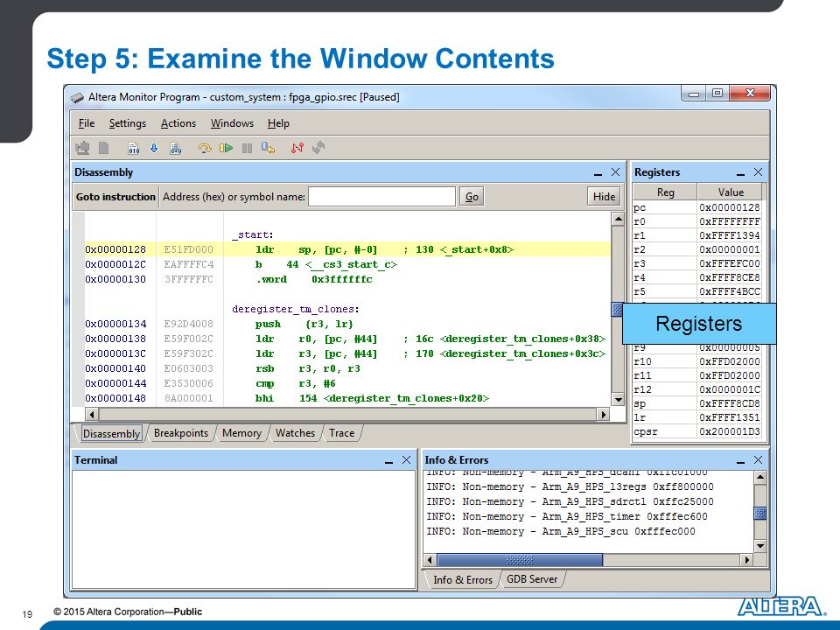Switch to the GDB Server tab
The height and width of the screenshot is (630, 840).
tap(532, 579)
